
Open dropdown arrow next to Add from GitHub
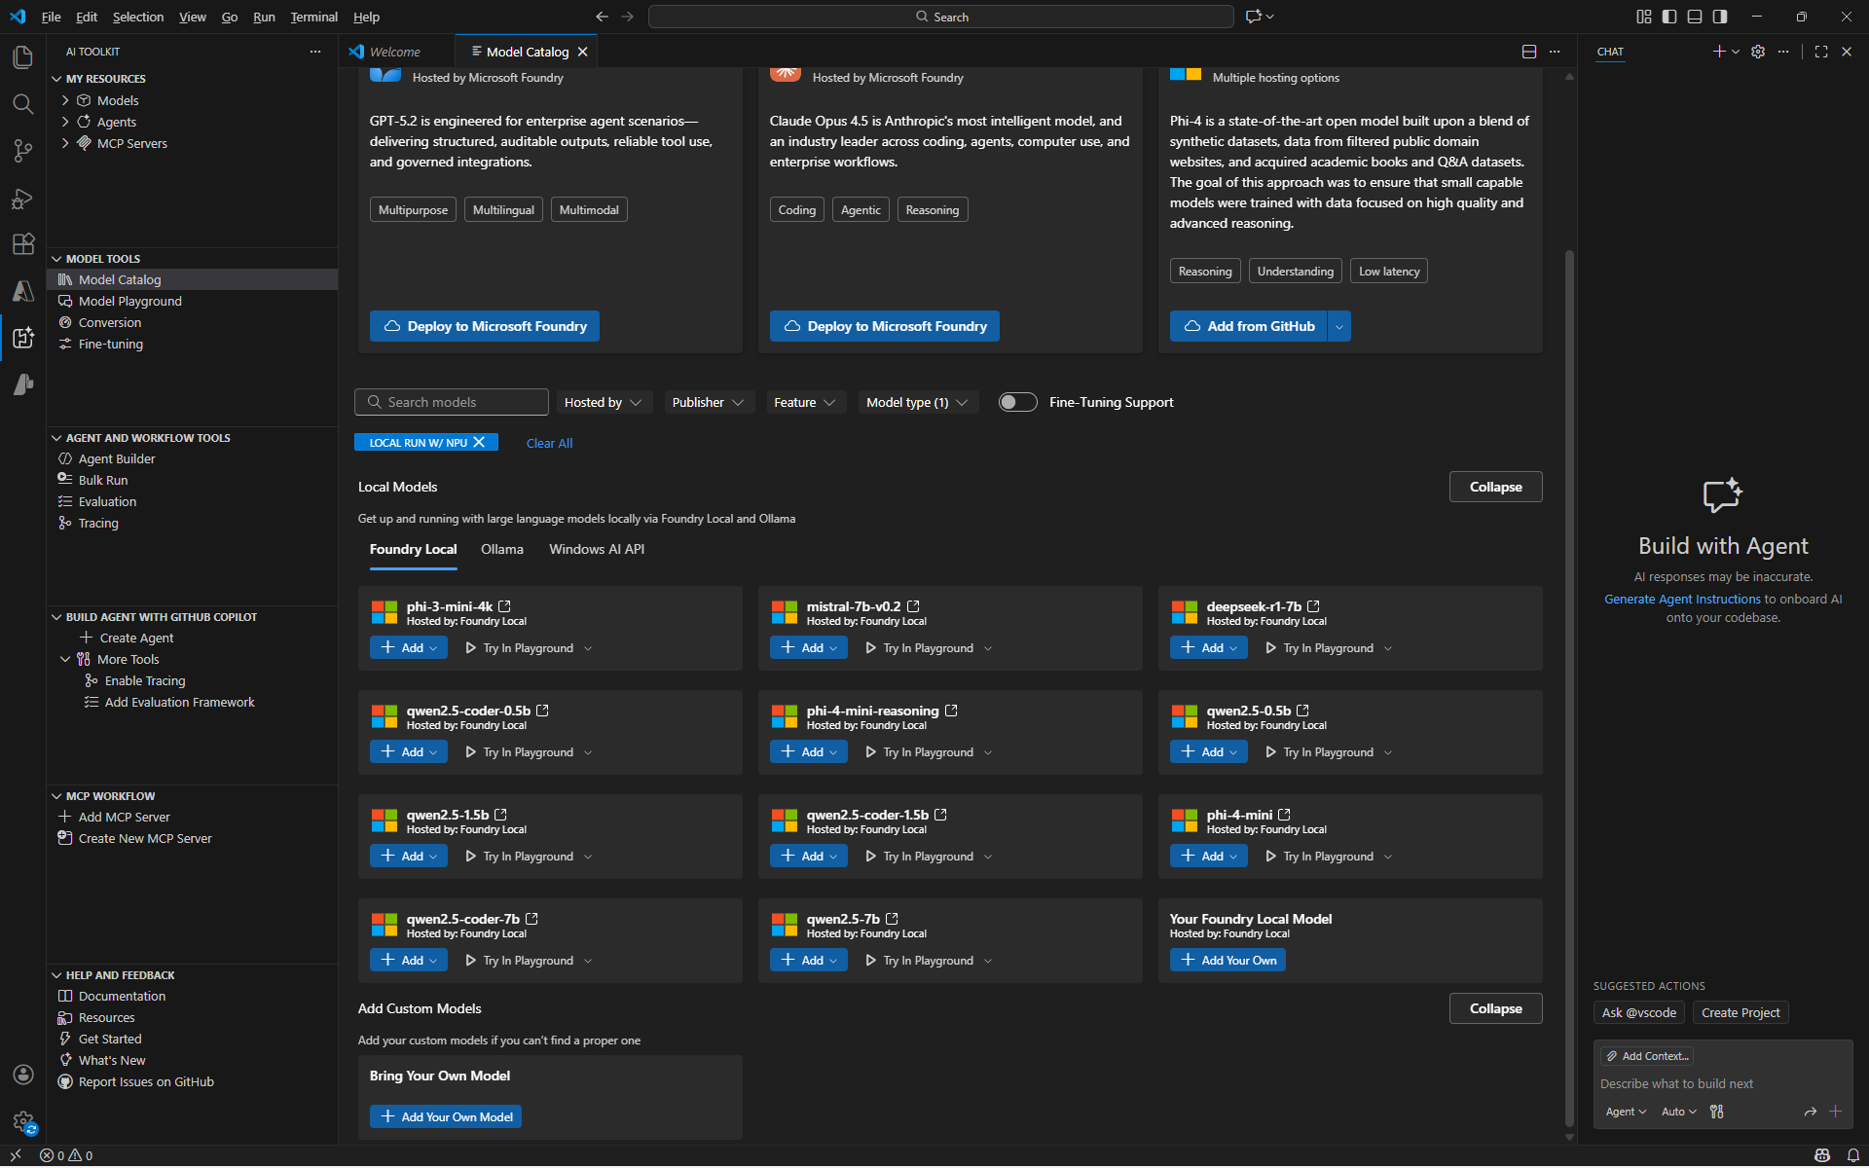pos(1339,327)
